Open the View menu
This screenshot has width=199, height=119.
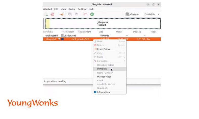coord(63,9)
